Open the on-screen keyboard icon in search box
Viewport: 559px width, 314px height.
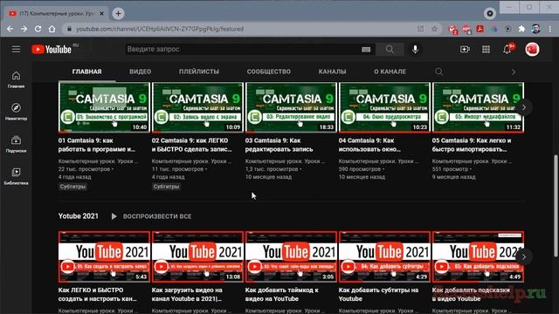tap(366, 50)
